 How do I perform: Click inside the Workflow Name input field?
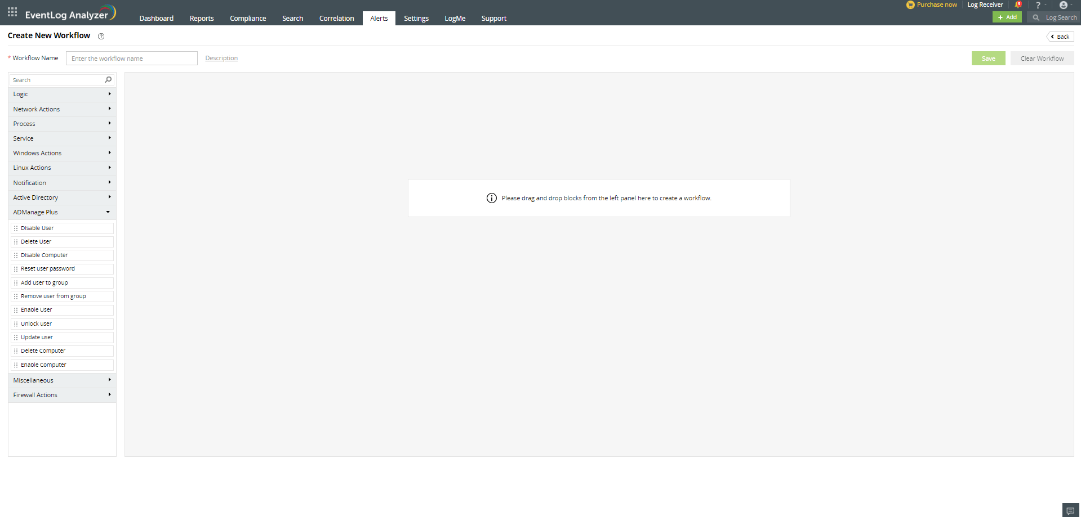pyautogui.click(x=131, y=58)
